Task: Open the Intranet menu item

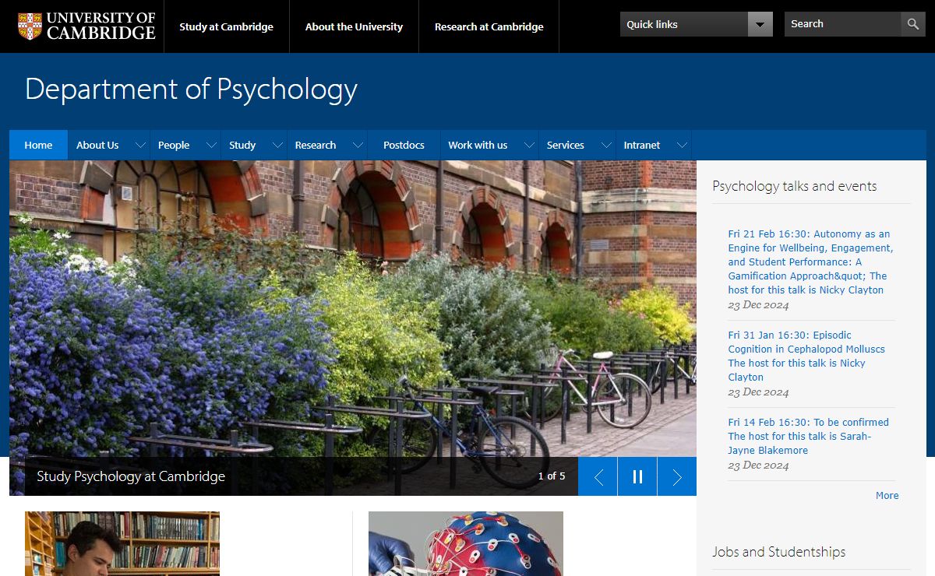Action: [642, 145]
